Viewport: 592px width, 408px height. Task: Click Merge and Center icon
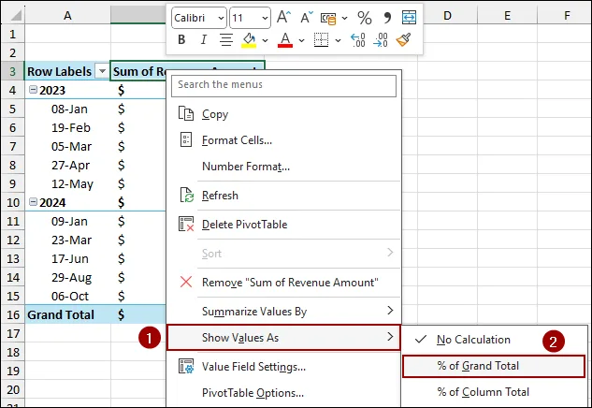409,18
